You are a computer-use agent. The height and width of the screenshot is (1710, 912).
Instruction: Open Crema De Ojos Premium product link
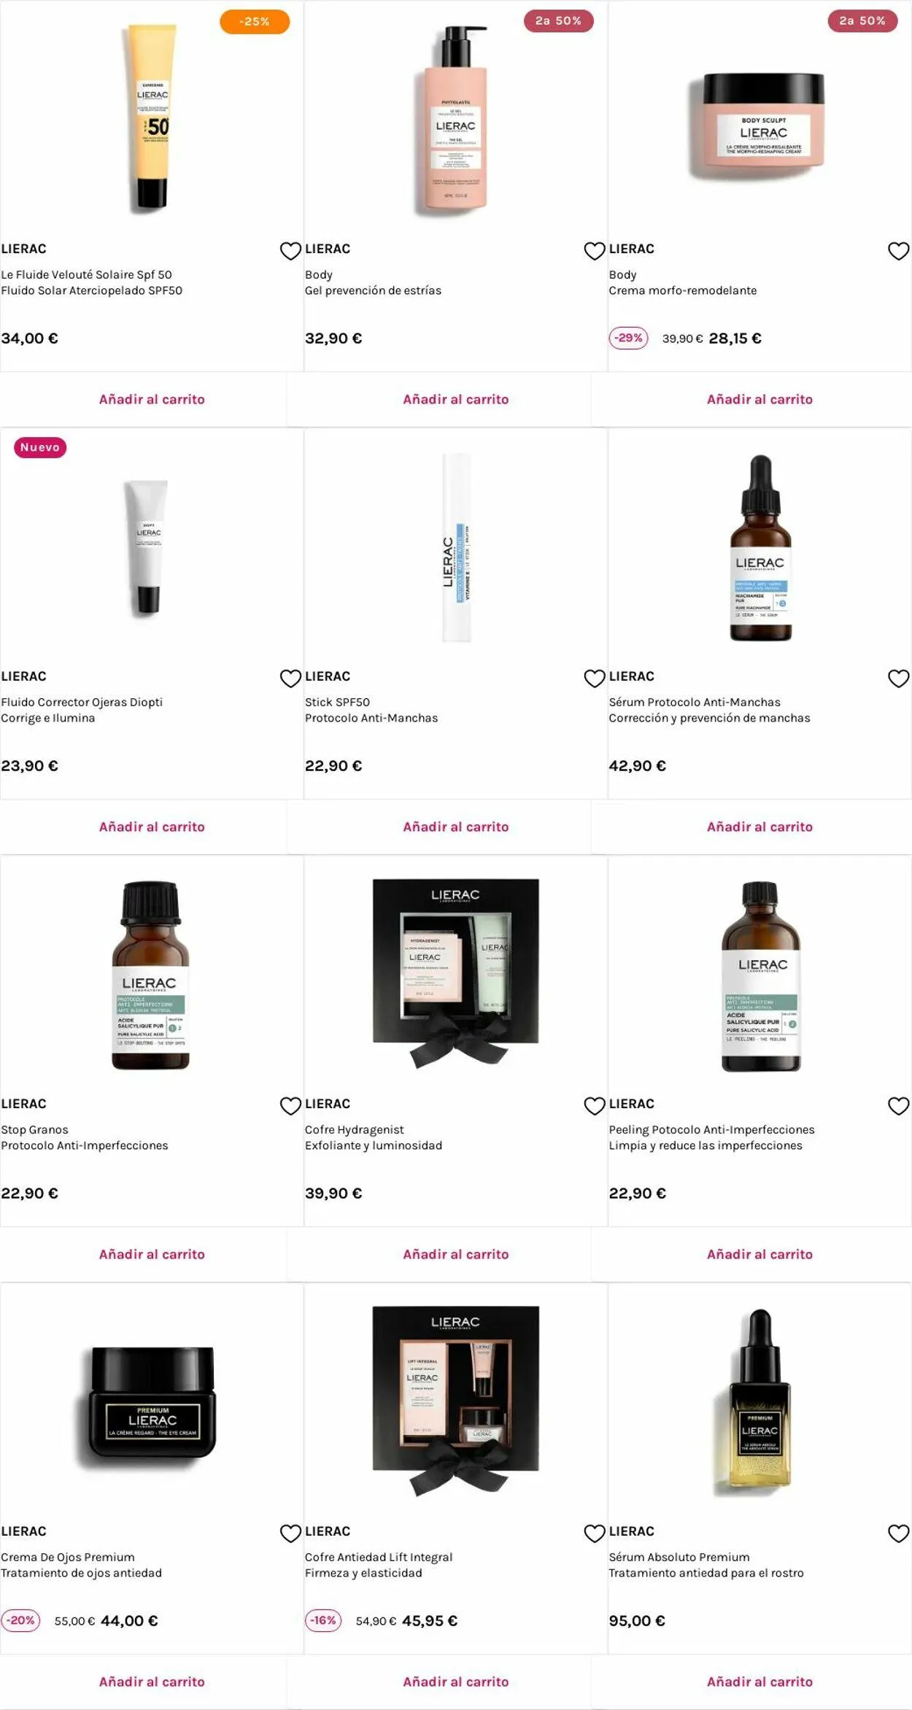pyautogui.click(x=68, y=1557)
